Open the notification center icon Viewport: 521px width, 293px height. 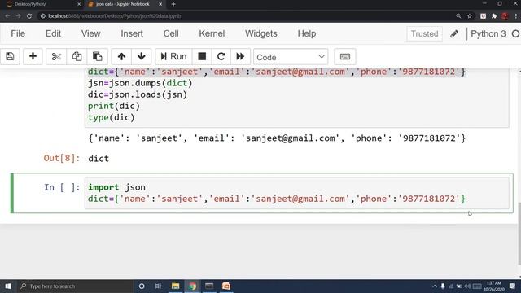coord(513,286)
